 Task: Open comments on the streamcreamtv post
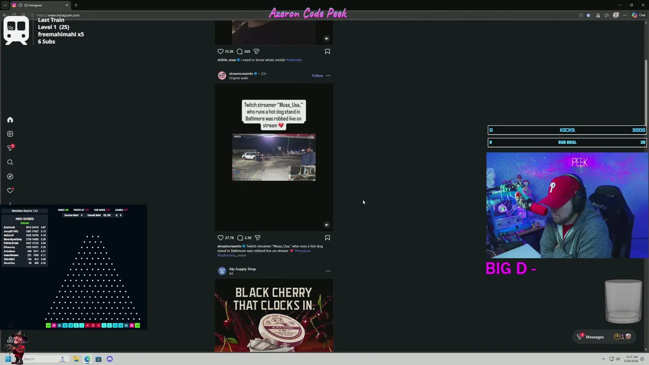click(x=240, y=238)
